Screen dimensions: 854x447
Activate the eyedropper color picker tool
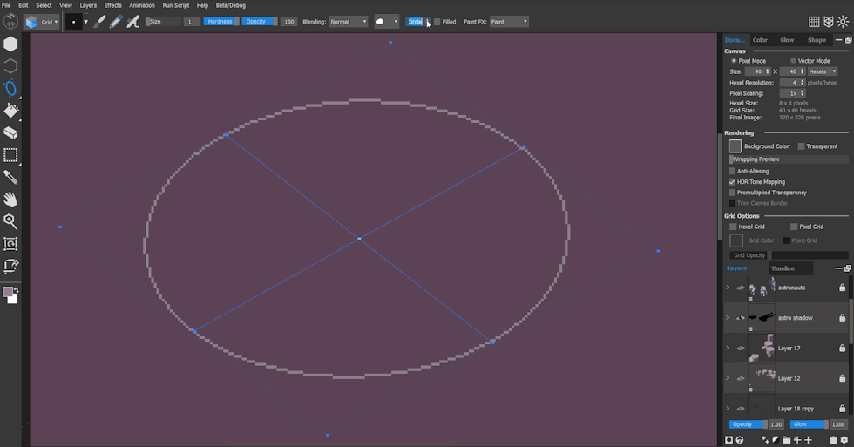(11, 178)
